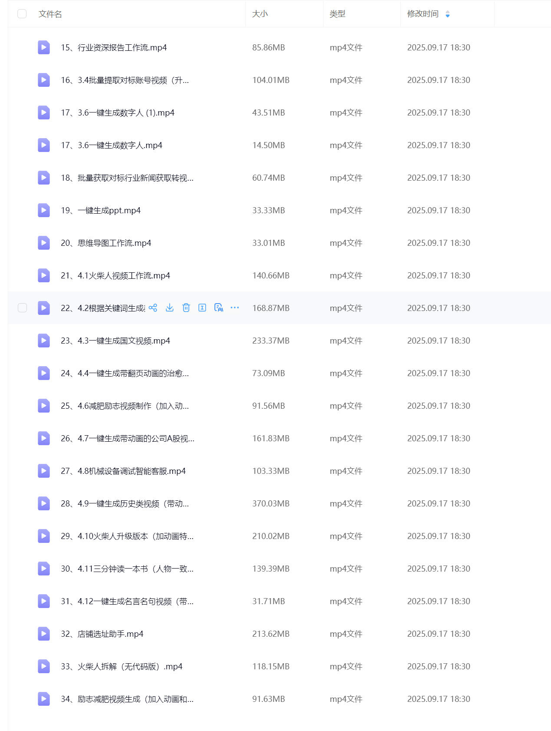Open AI assistant icon on file 22 row
Viewport: 551px width, 731px height.
tap(219, 308)
